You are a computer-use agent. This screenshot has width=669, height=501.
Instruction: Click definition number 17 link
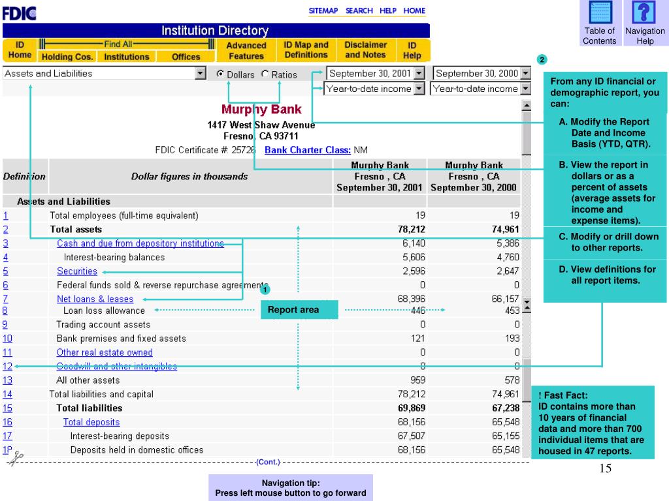(8, 436)
